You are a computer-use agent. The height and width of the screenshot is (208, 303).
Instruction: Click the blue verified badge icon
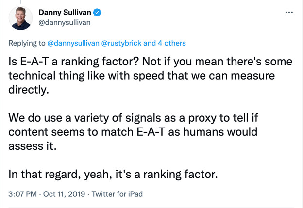click(x=97, y=12)
